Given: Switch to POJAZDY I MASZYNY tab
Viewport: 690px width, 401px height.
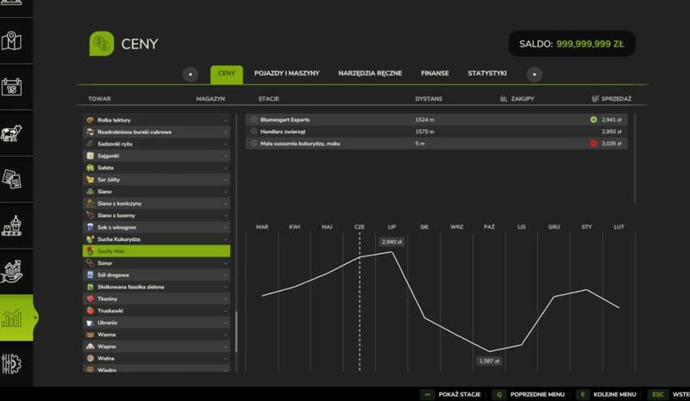Looking at the screenshot, I should point(285,74).
